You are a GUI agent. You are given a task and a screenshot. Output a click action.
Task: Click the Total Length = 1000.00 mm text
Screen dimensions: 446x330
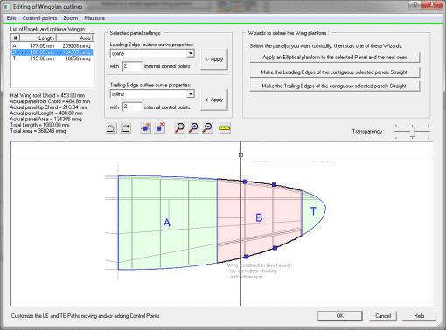[x=39, y=125]
